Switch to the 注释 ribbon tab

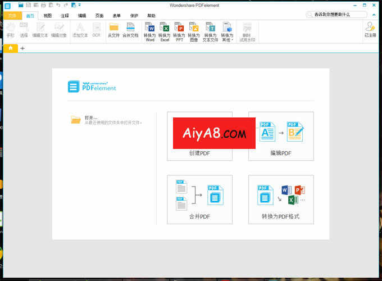pos(65,16)
